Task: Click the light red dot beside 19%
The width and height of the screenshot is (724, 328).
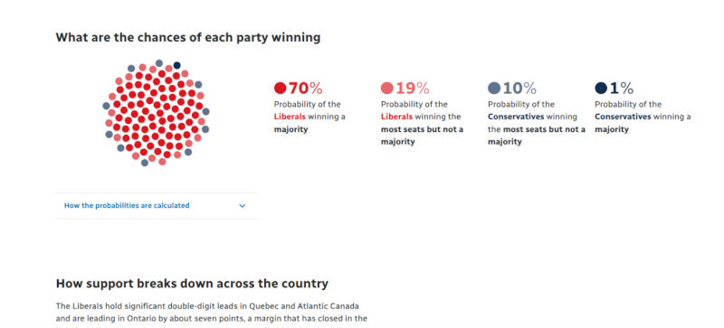Action: point(387,89)
